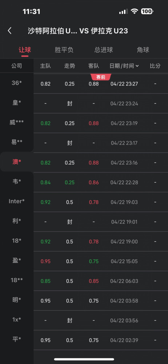Image resolution: width=168 pixels, height=364 pixels.
Task: Tap the time 04/22 15:05
Action: (124, 261)
